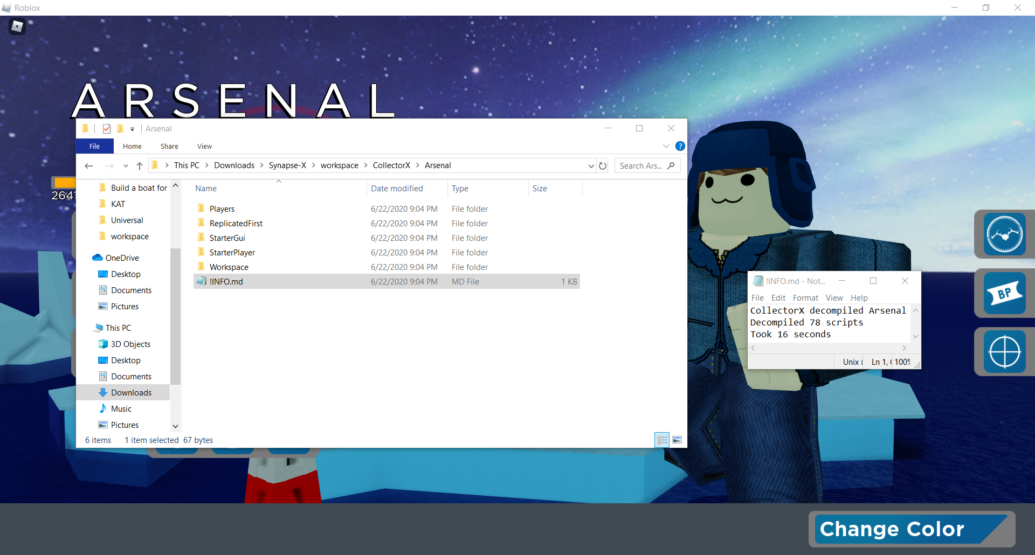The width and height of the screenshot is (1035, 555).
Task: Open the Roblox menu icon
Action: coord(17,26)
